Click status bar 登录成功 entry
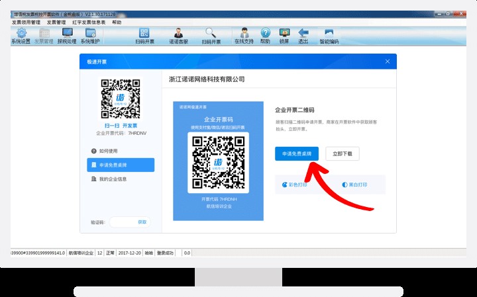Viewport: 477px width, 297px height. 165,253
